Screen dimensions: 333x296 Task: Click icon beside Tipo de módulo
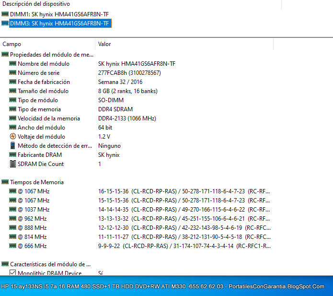13,100
